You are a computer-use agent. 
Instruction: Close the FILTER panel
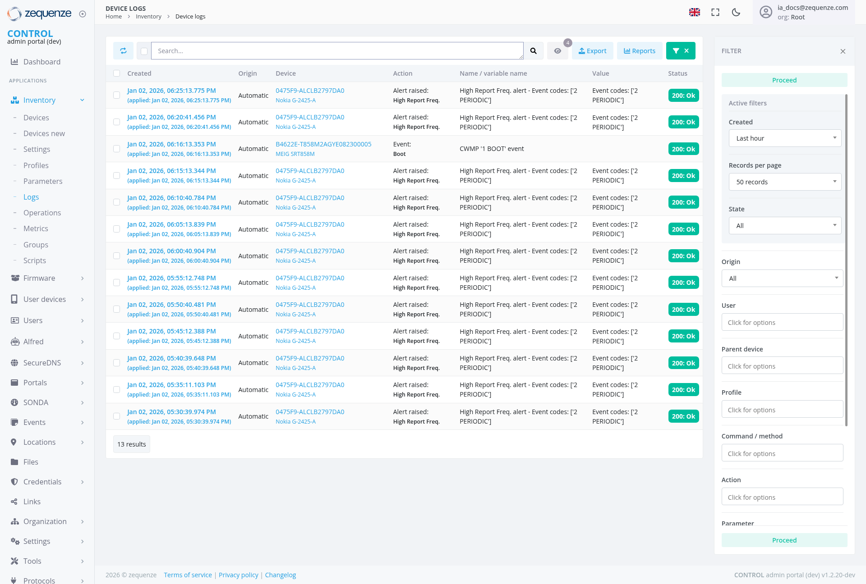[x=843, y=51]
